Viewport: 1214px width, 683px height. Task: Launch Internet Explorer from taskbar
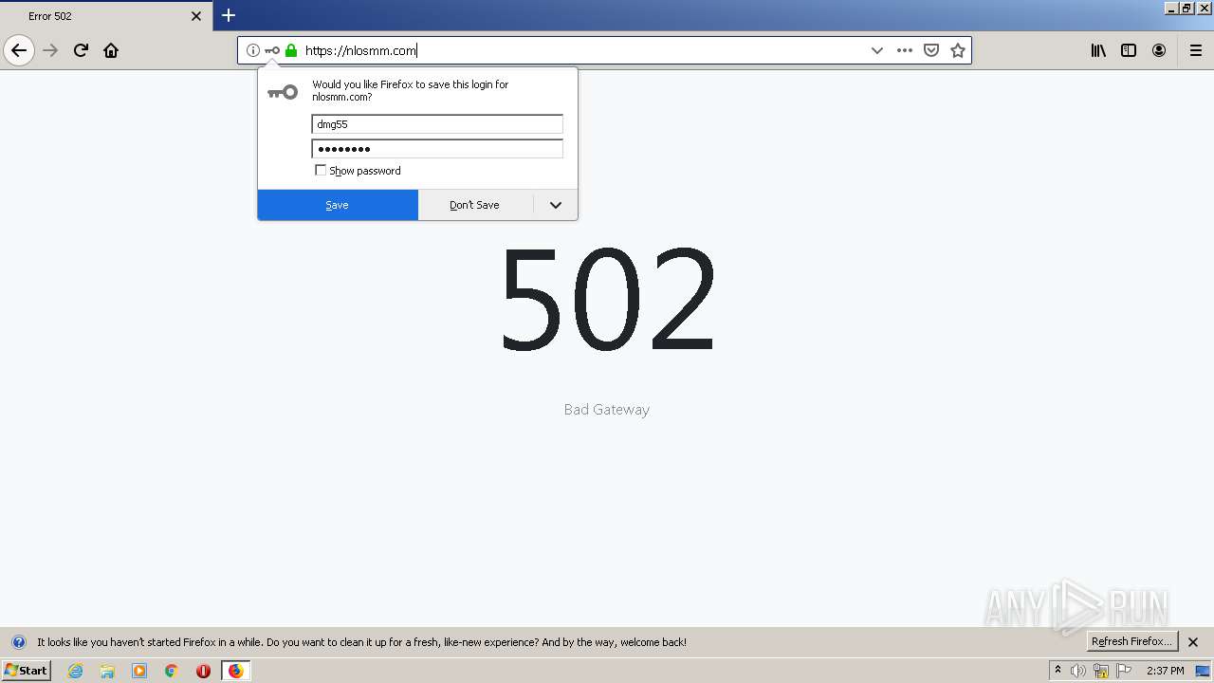76,671
